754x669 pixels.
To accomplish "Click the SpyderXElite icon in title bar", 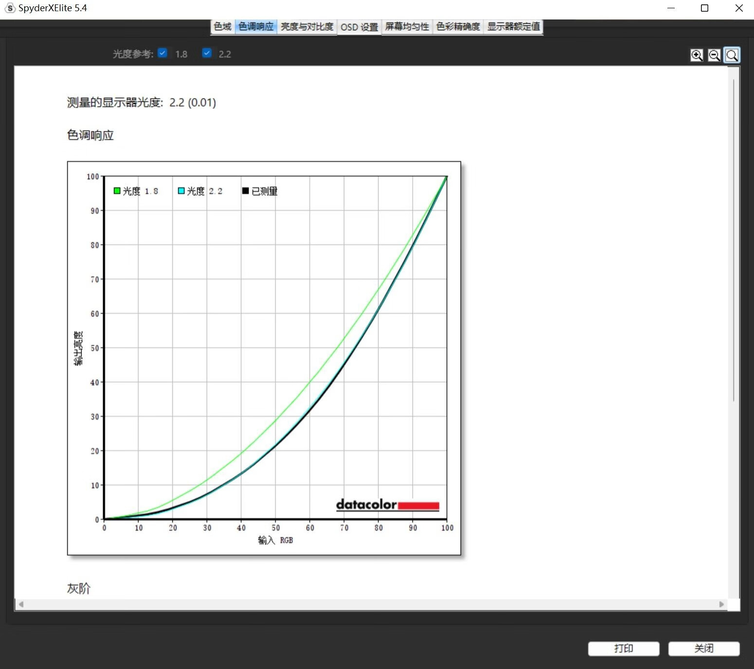I will click(9, 8).
